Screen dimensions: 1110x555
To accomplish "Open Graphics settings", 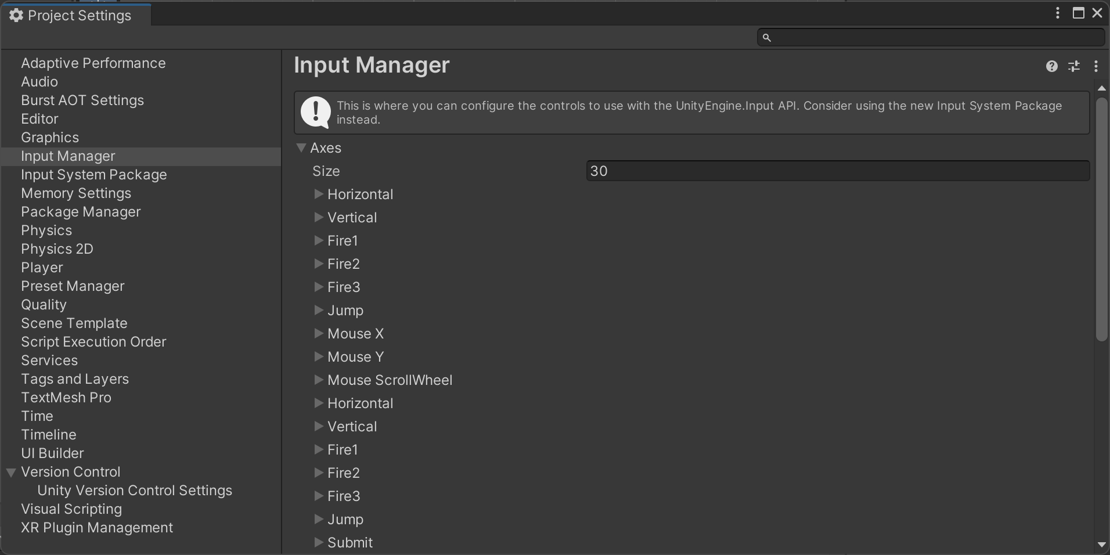I will 50,137.
